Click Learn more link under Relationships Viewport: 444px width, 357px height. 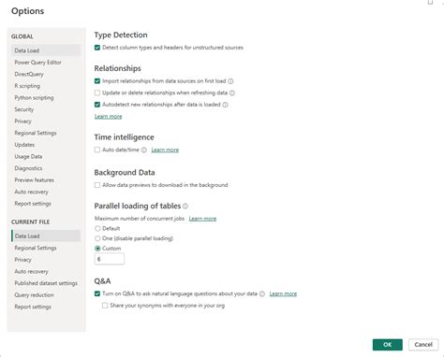109,117
